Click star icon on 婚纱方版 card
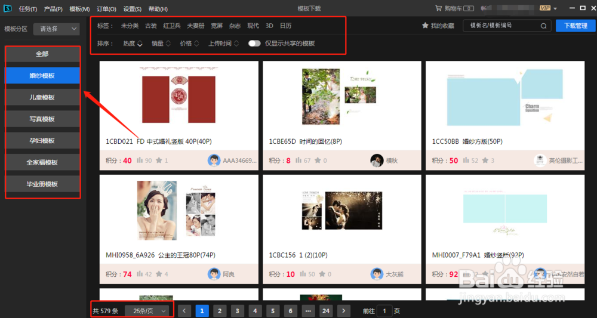Screen dimensions: 597x318 (x=485, y=160)
